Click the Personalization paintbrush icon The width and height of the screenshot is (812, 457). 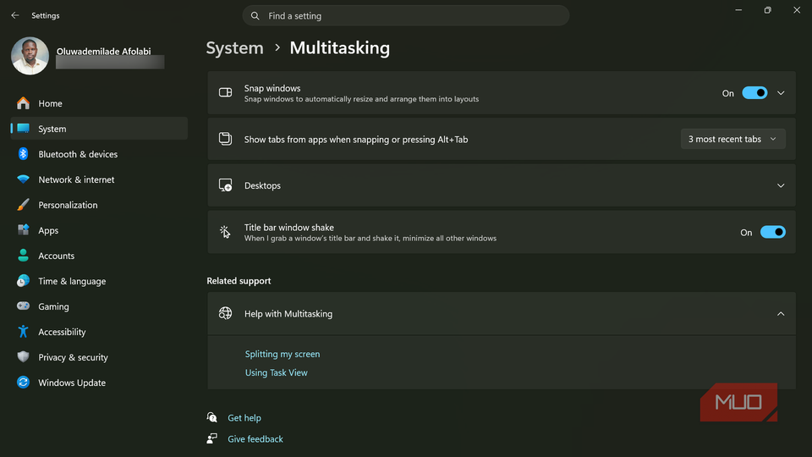[24, 205]
